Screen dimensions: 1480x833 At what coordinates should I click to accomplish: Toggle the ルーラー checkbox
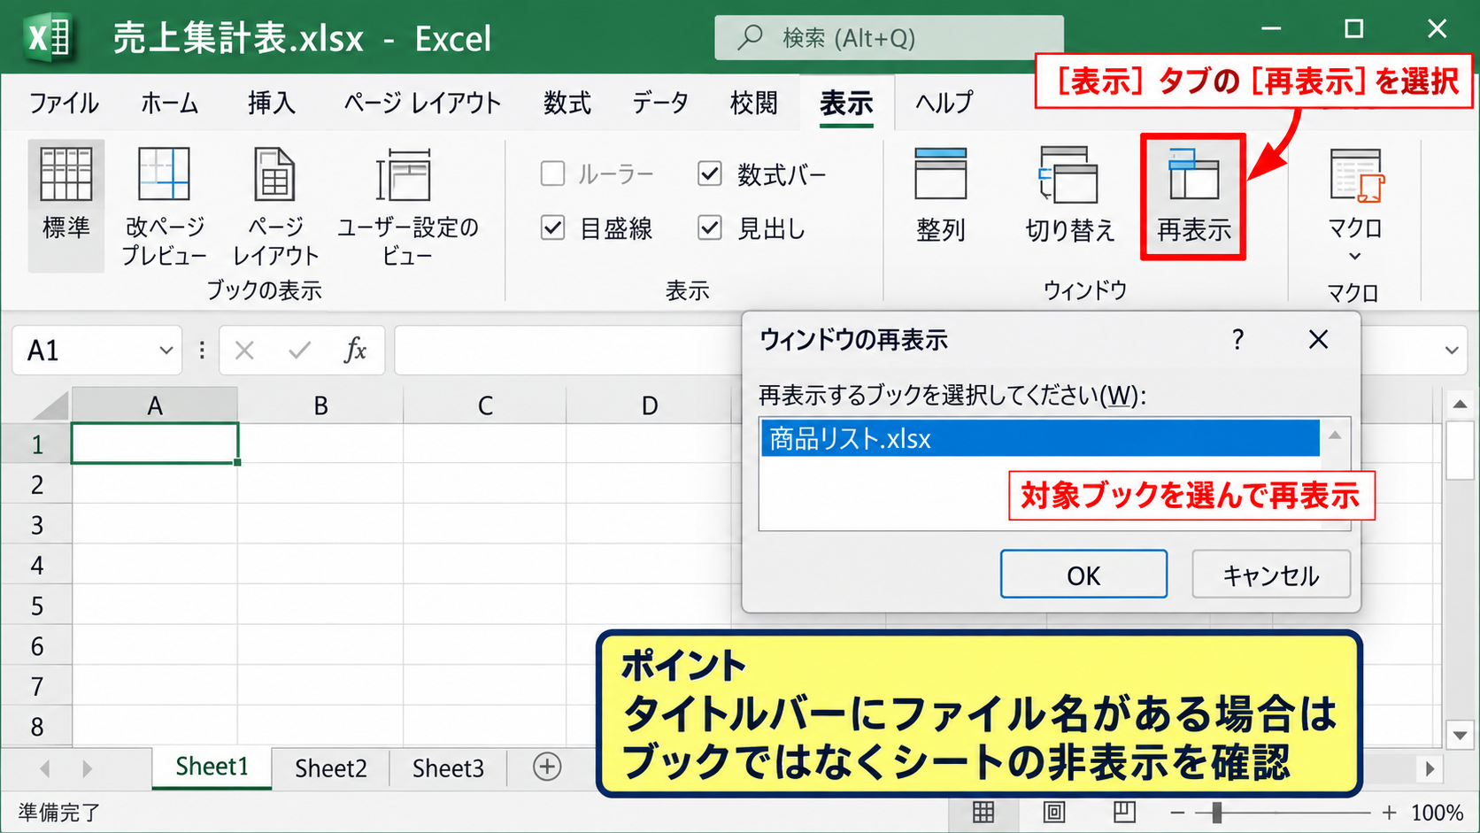click(552, 174)
